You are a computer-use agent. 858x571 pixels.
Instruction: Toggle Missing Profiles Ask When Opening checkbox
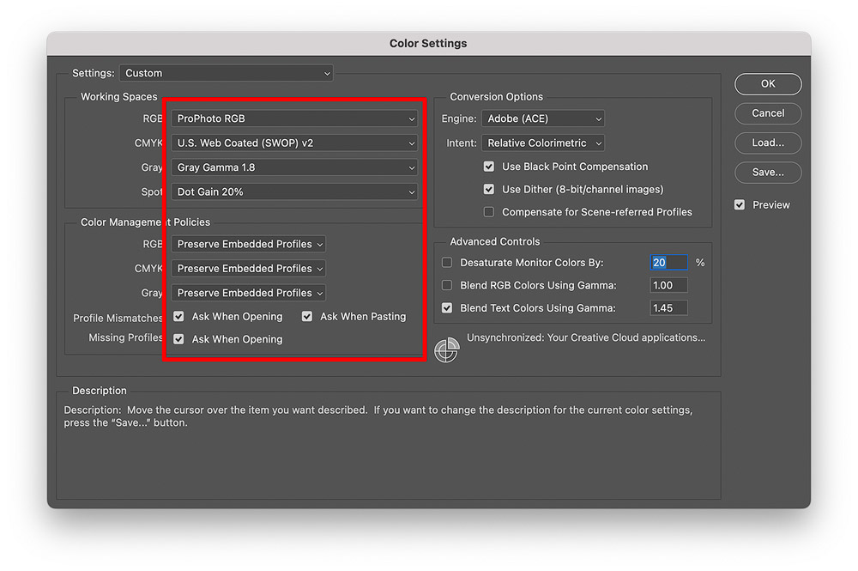tap(179, 339)
